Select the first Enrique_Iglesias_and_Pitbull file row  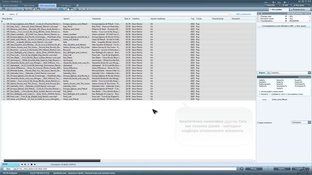click(128, 24)
